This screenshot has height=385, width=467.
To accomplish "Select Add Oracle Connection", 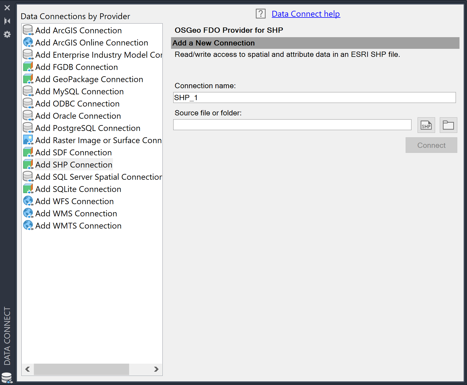I will tap(78, 116).
